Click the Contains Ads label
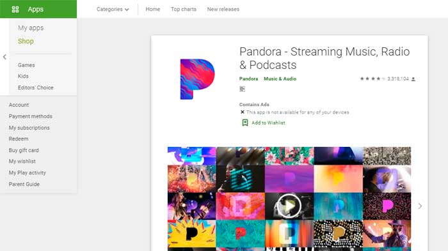This screenshot has height=251, width=448. click(x=254, y=104)
